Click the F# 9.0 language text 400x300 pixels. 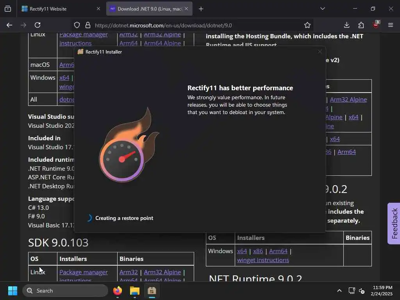(x=36, y=216)
